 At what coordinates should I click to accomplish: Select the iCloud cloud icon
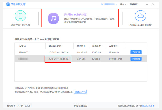click(x=140, y=16)
